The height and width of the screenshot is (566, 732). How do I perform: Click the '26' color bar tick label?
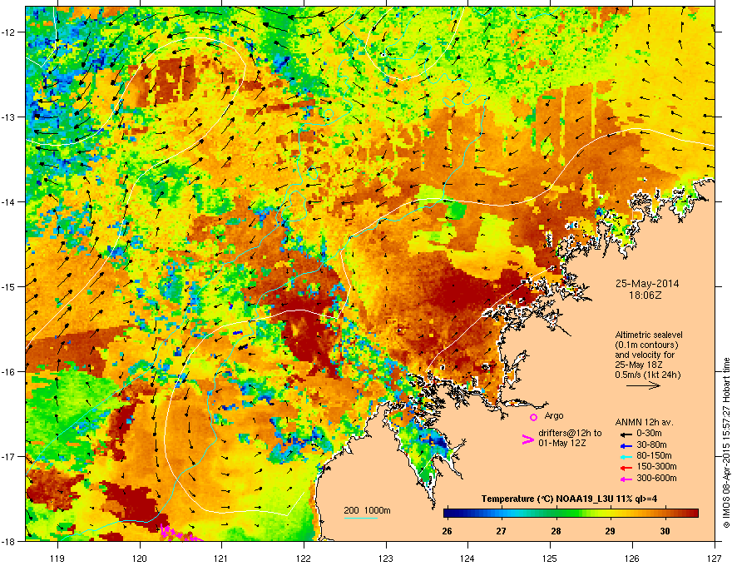point(447,531)
